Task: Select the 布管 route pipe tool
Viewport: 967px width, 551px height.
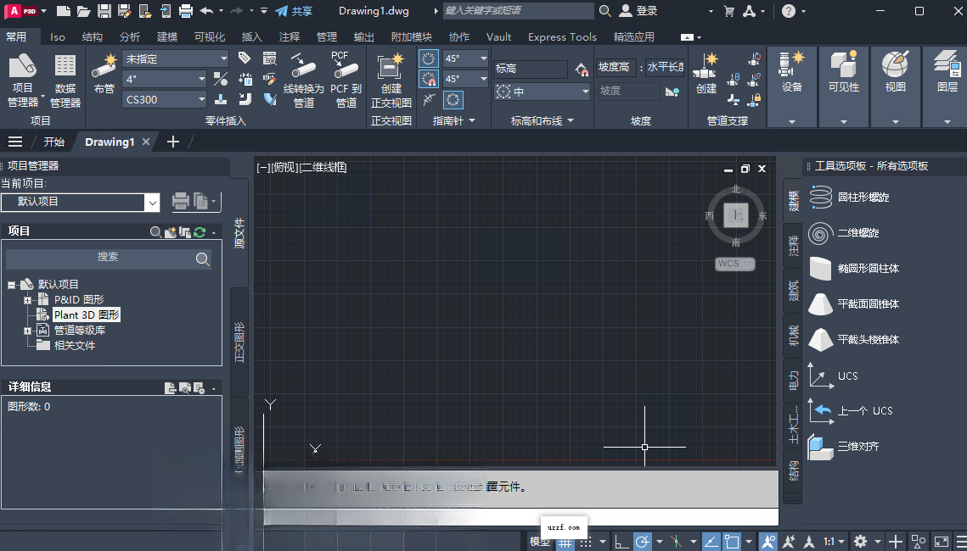Action: 104,74
